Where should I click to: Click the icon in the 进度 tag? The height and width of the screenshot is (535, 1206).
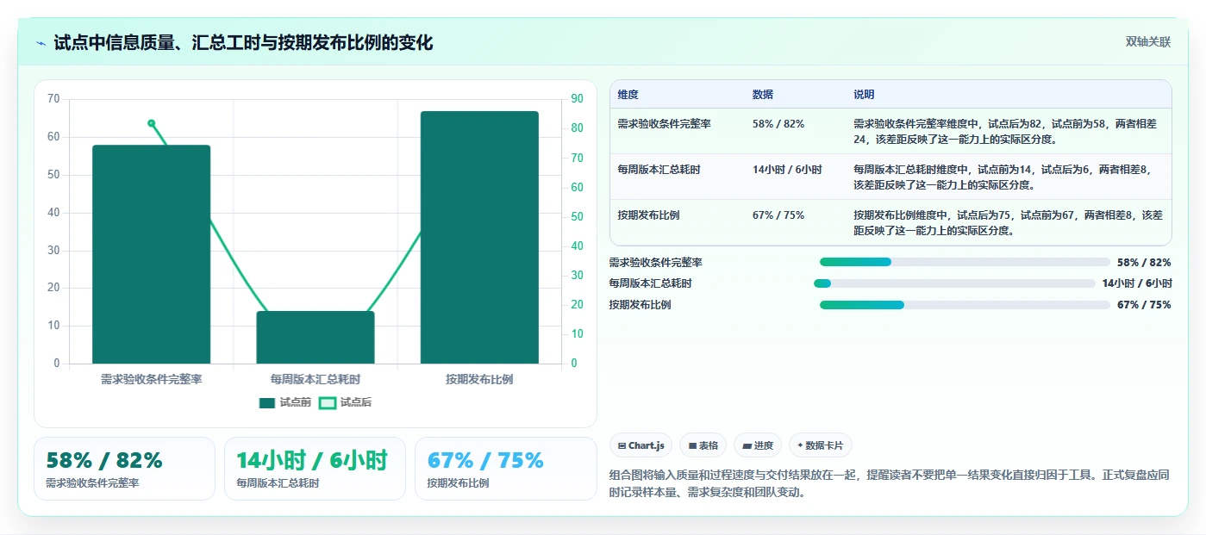746,445
